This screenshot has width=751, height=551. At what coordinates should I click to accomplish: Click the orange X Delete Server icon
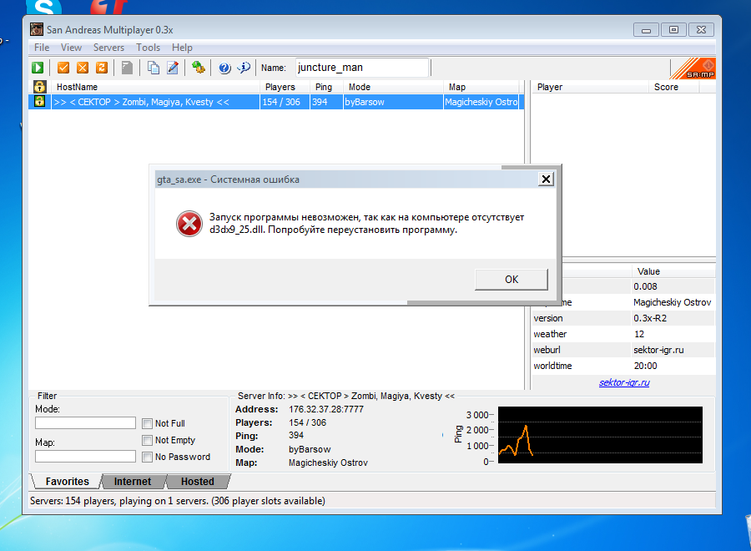(83, 68)
